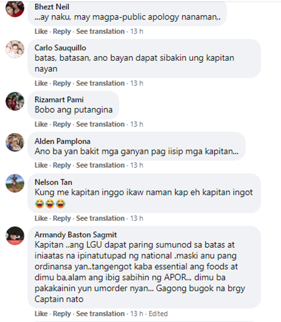View Nelson Tan's profile avatar
This screenshot has height=322, width=281.
tap(15, 183)
